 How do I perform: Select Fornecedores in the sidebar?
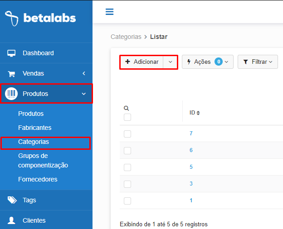38,179
